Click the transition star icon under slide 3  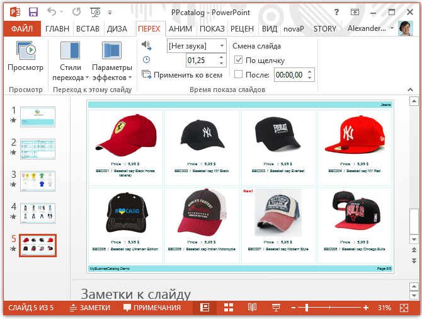pos(13,184)
